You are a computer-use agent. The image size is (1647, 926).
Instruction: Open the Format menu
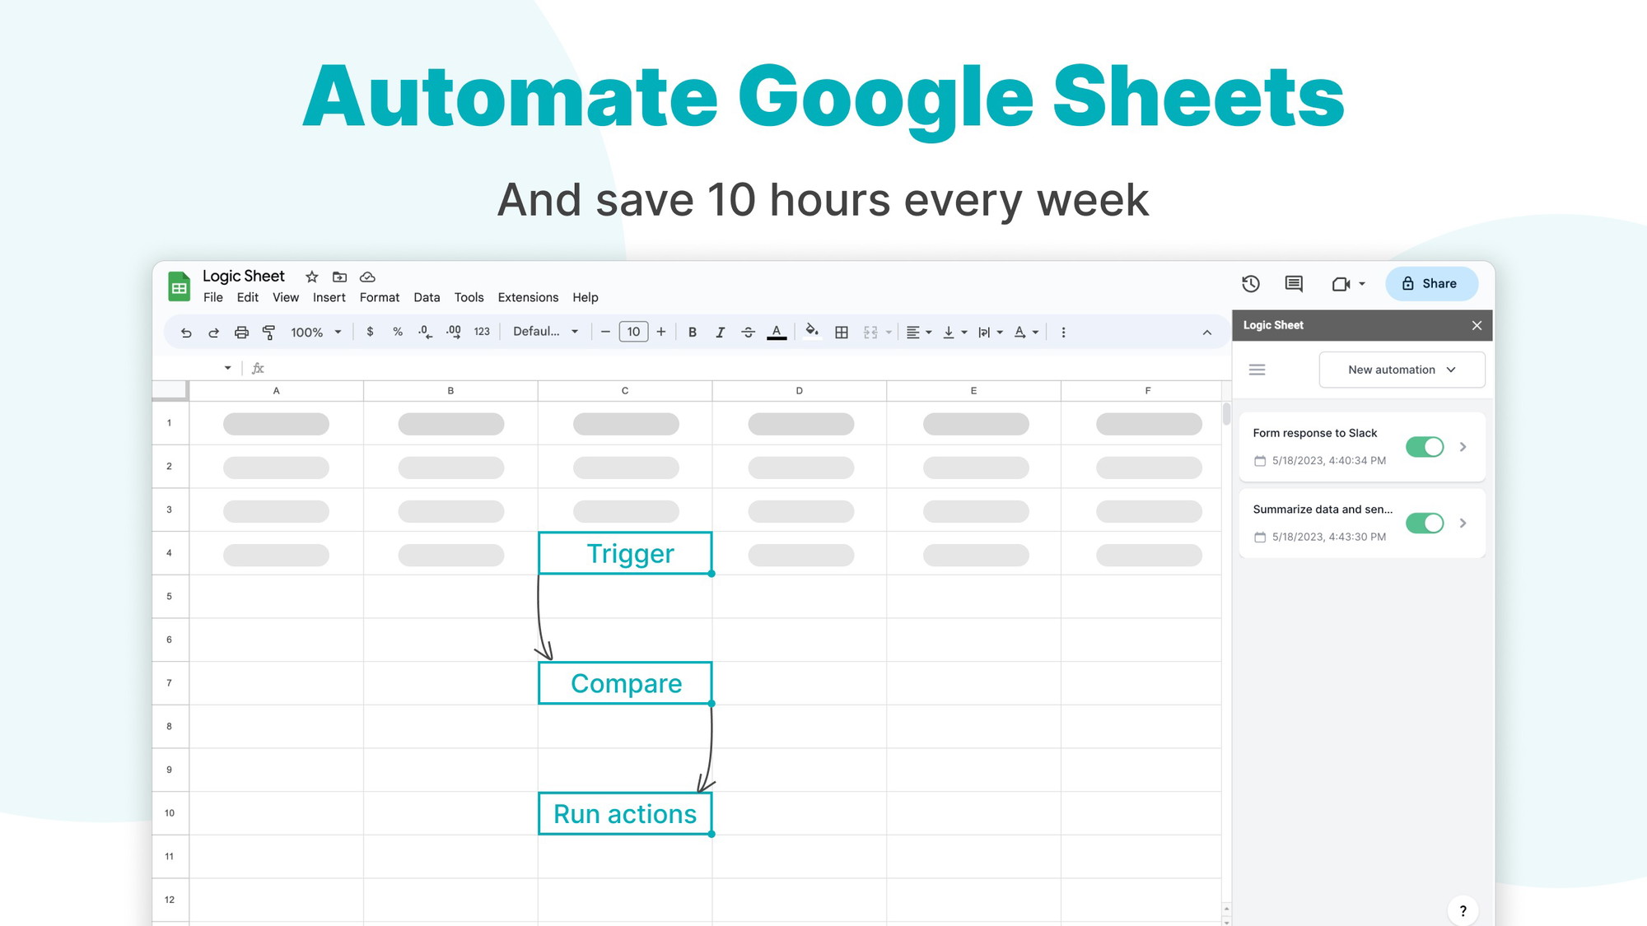pos(379,296)
